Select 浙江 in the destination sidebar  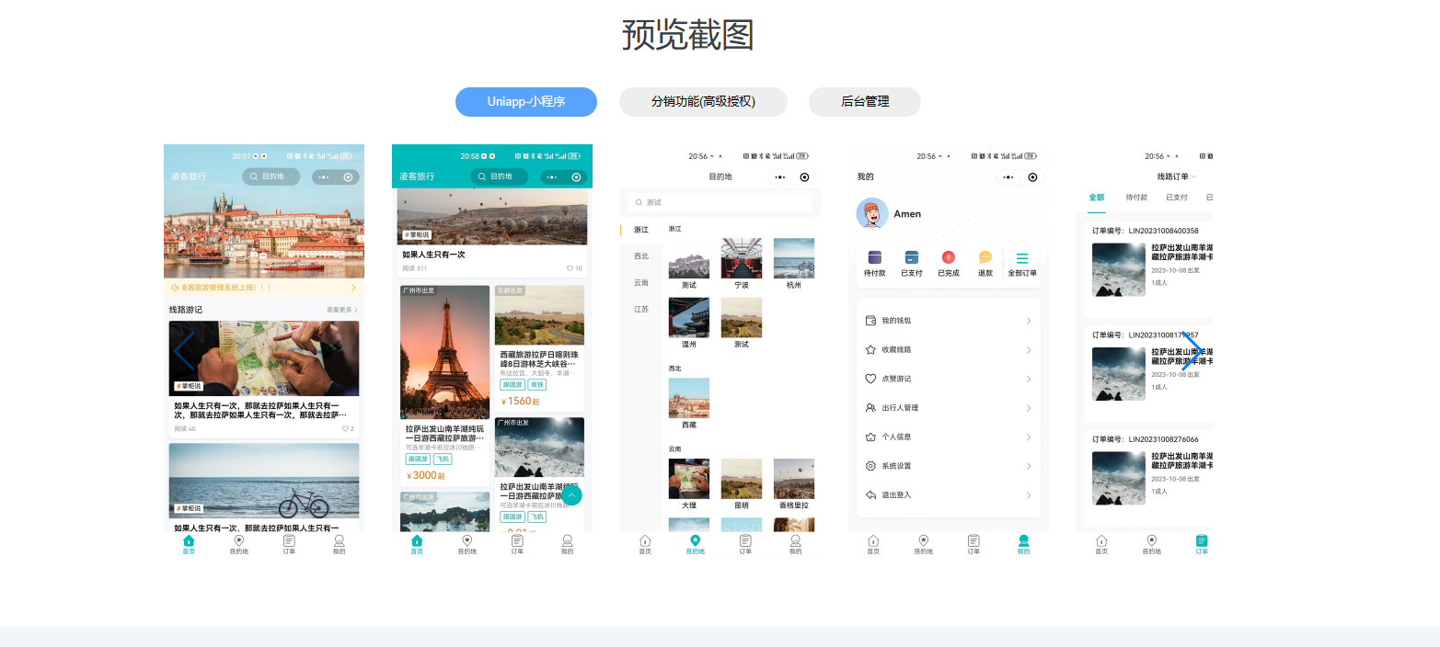click(x=641, y=230)
